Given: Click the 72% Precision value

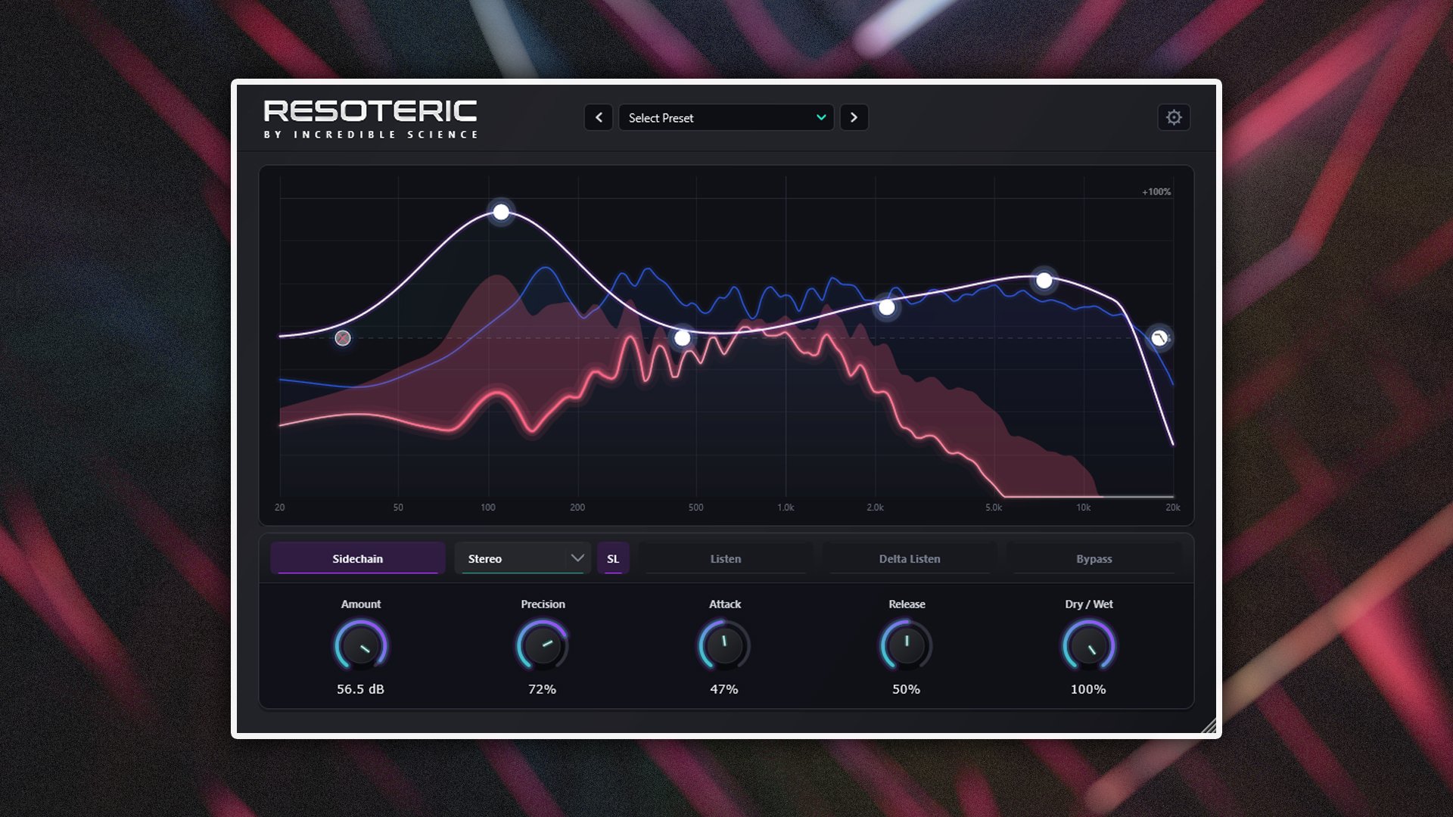Looking at the screenshot, I should click(x=543, y=689).
